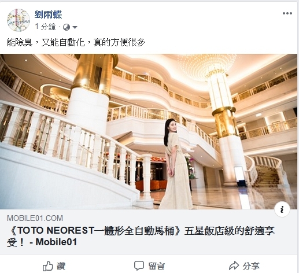Click the post text about 除臭 自動化
299x273 pixels.
click(x=76, y=42)
